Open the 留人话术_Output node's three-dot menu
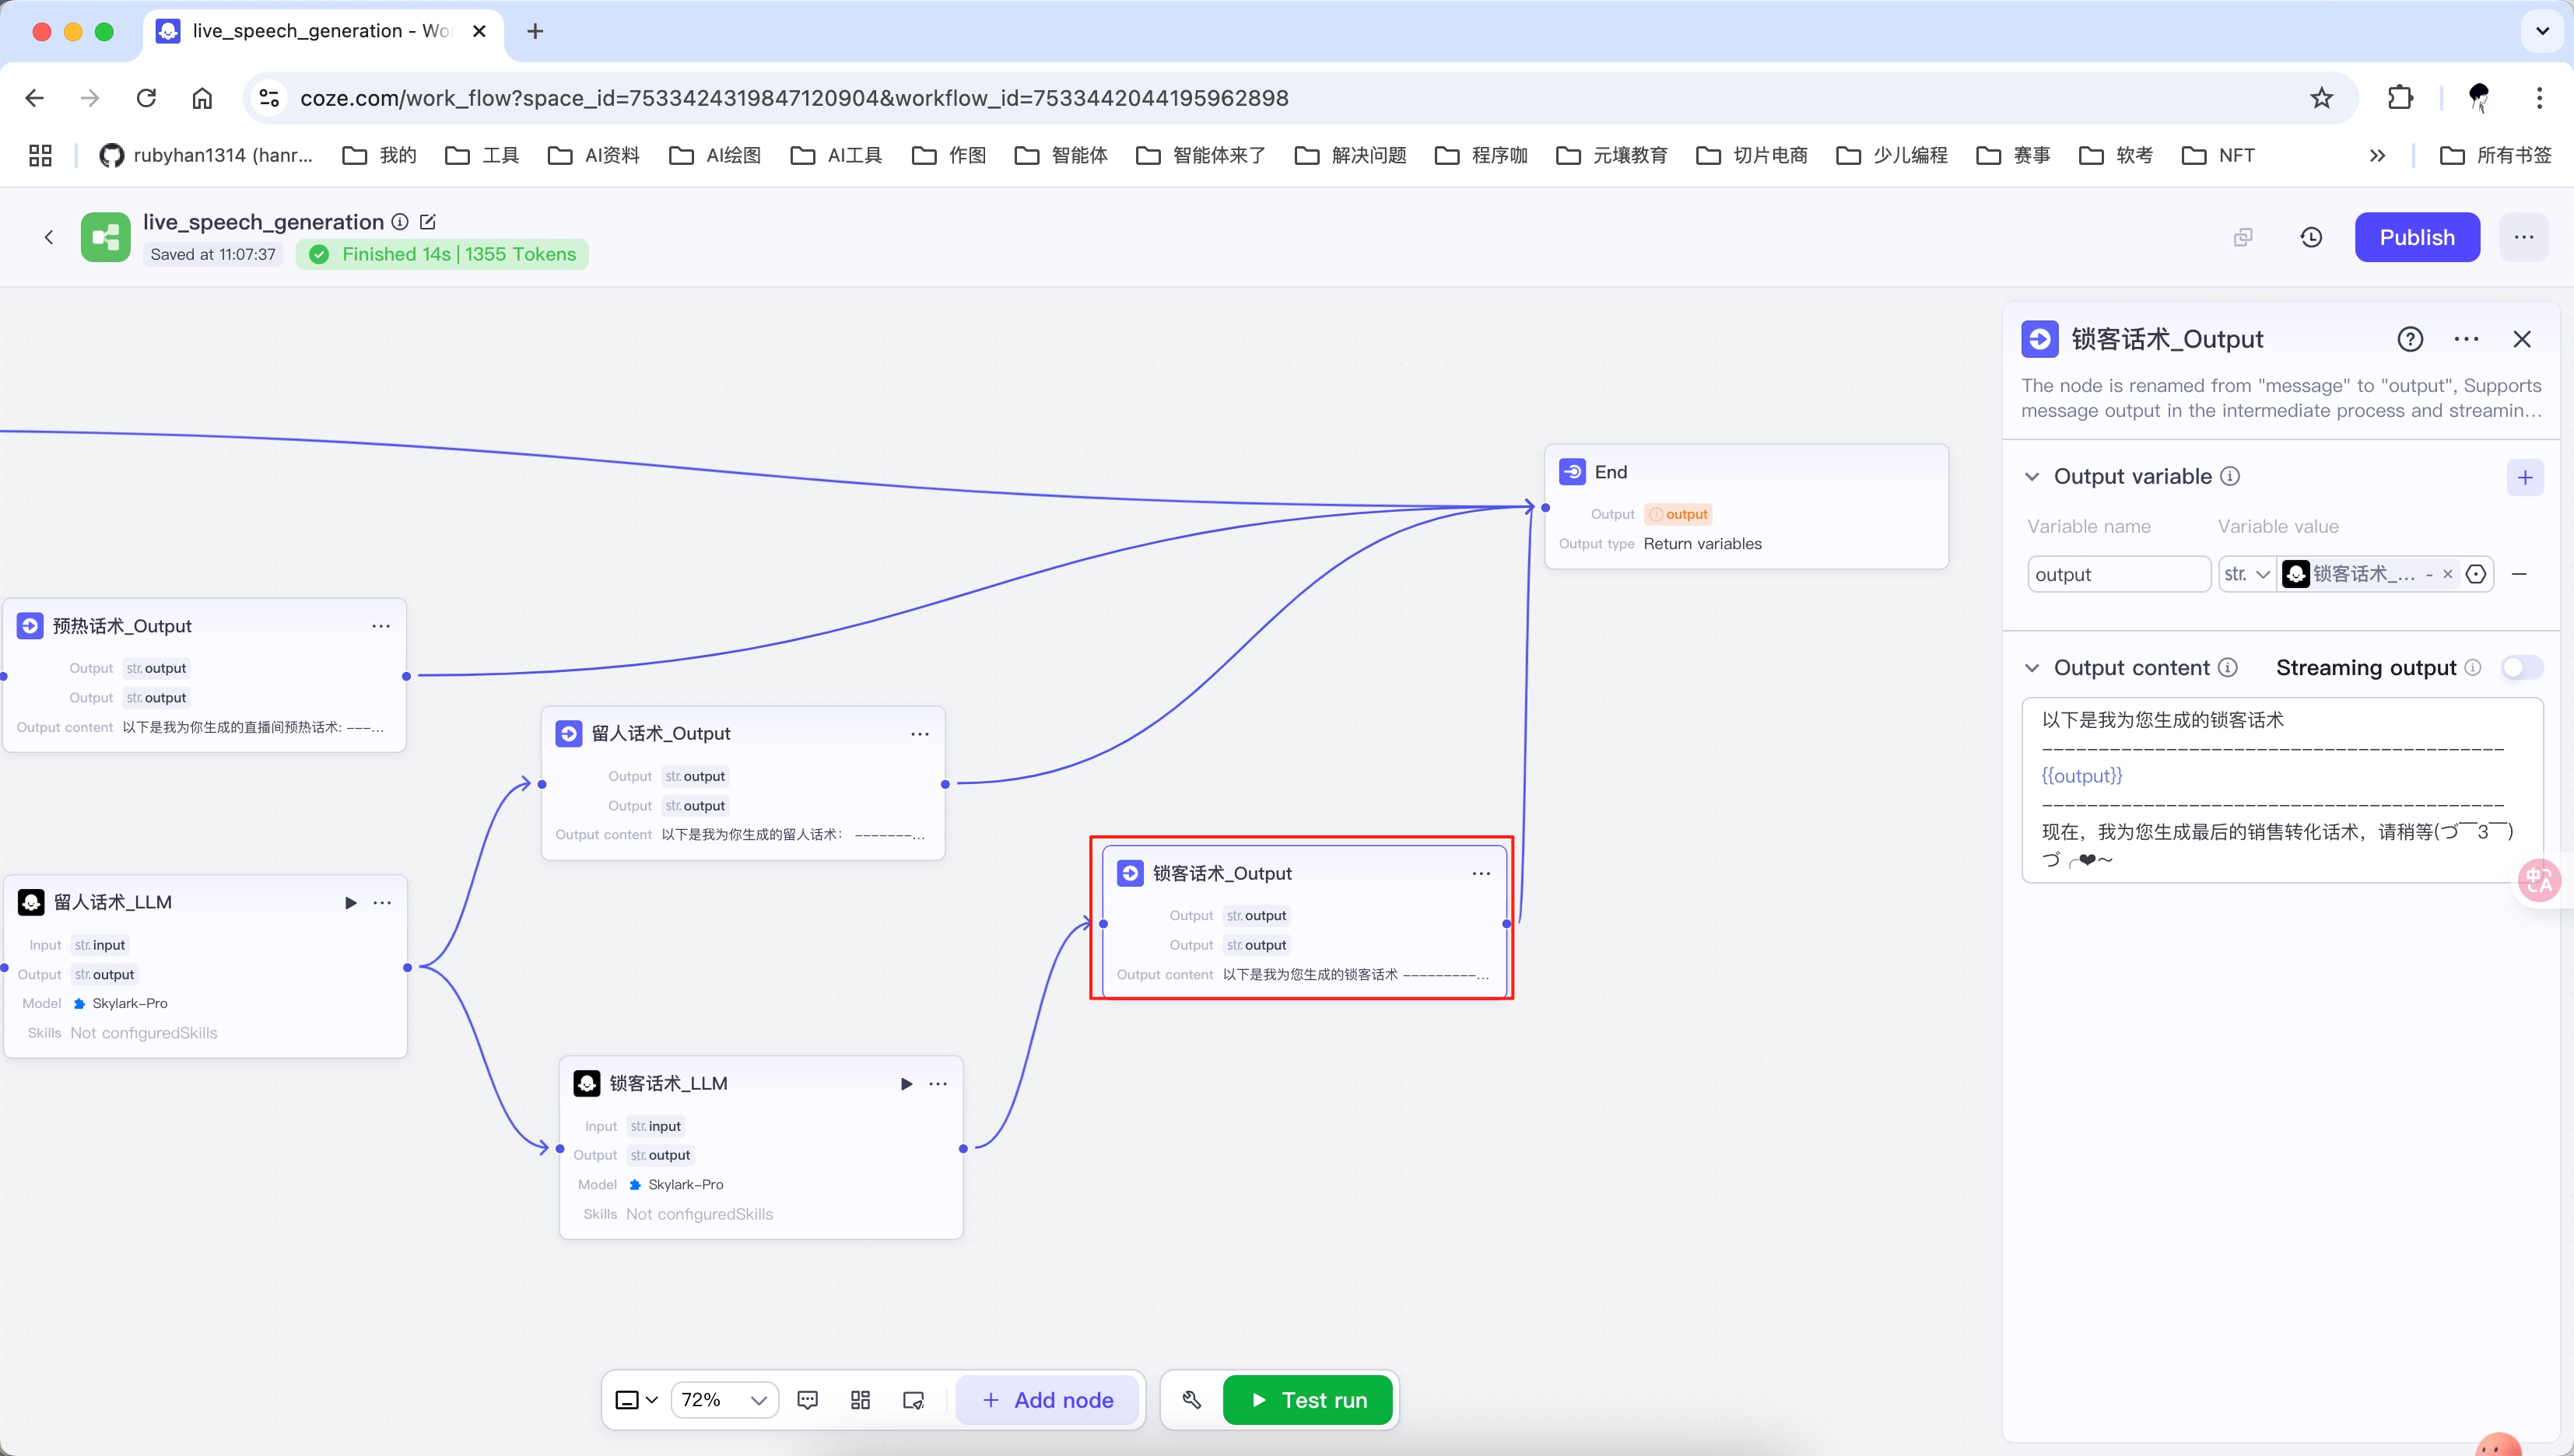Screen dimensions: 2574x1456 pyautogui.click(x=920, y=734)
